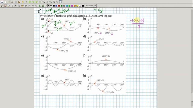Screen dimensions: 193x108
Task: Click the green Default Pen icon
Action: click(40, 6)
